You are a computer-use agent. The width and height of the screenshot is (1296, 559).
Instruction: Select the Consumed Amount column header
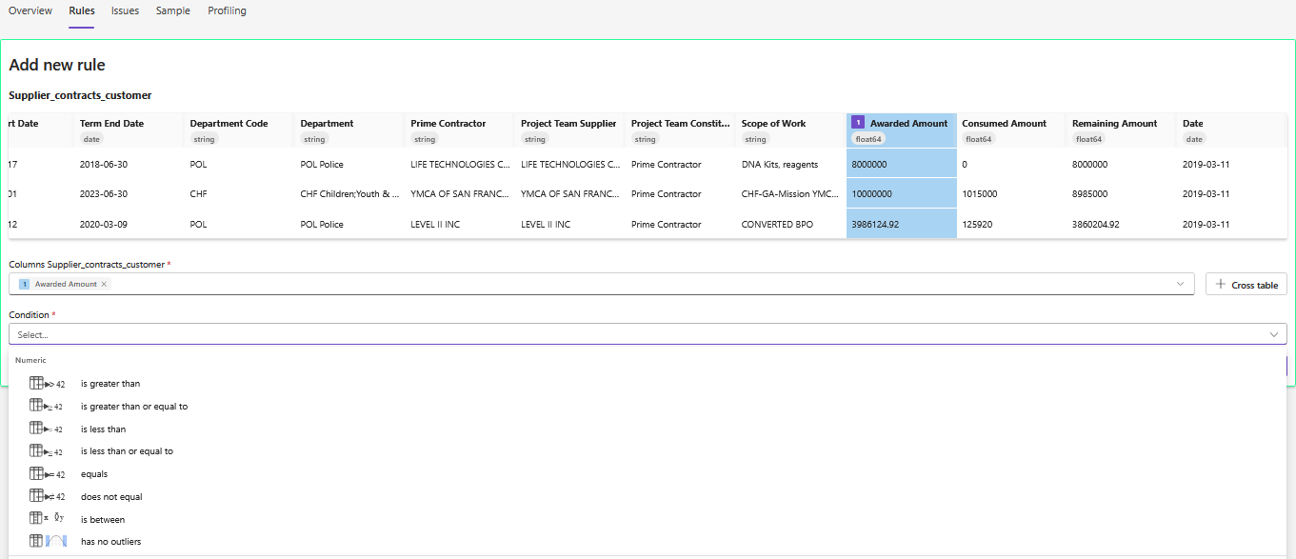pos(1004,124)
